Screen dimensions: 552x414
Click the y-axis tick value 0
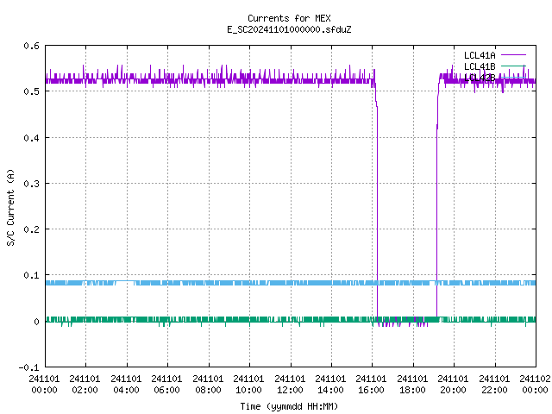(36, 322)
